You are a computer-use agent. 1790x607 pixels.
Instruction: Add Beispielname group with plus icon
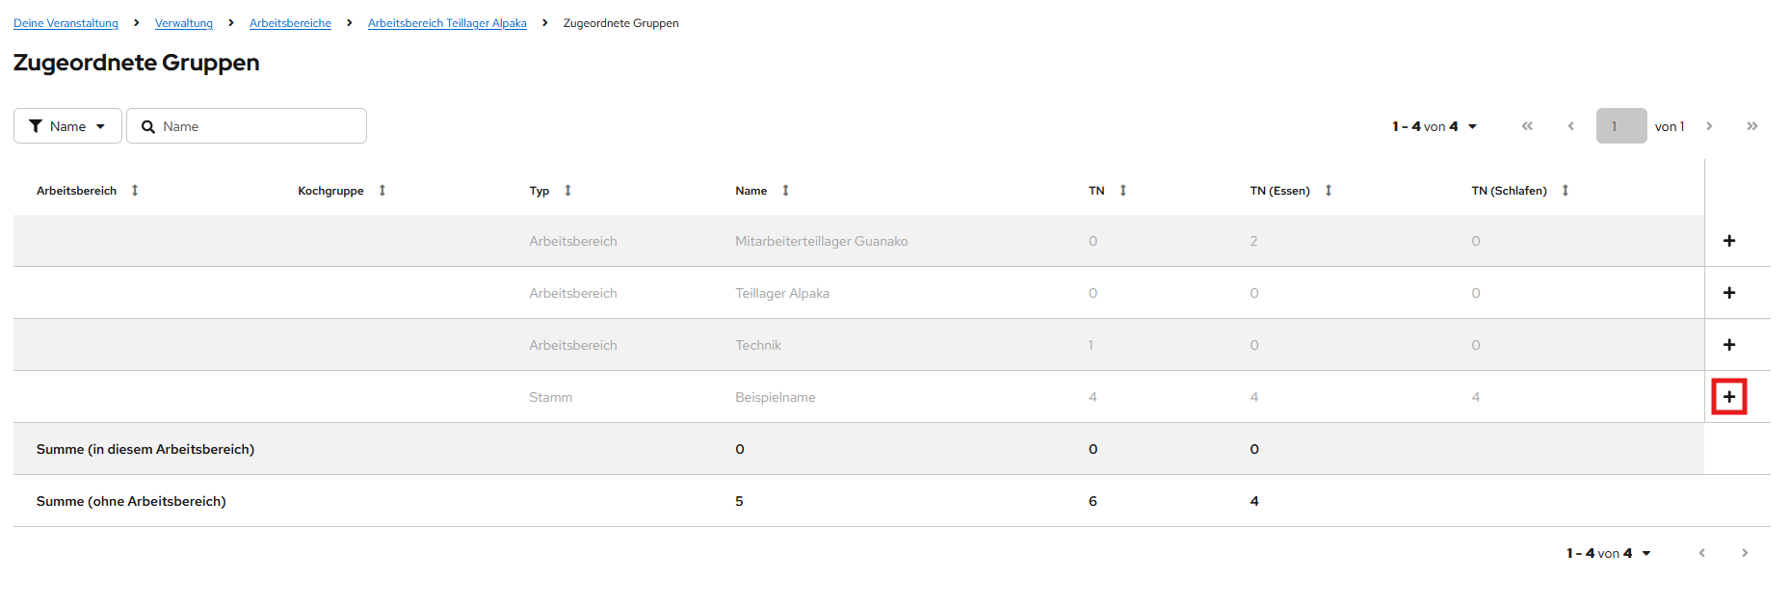[x=1728, y=397]
